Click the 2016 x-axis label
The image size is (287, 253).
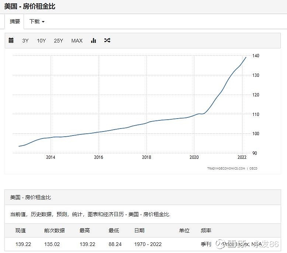98,157
